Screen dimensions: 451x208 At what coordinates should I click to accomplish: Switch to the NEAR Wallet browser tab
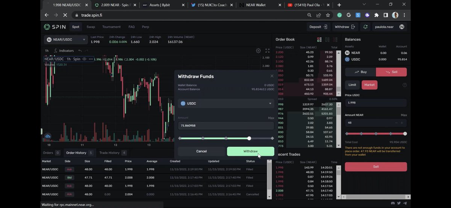coord(259,5)
